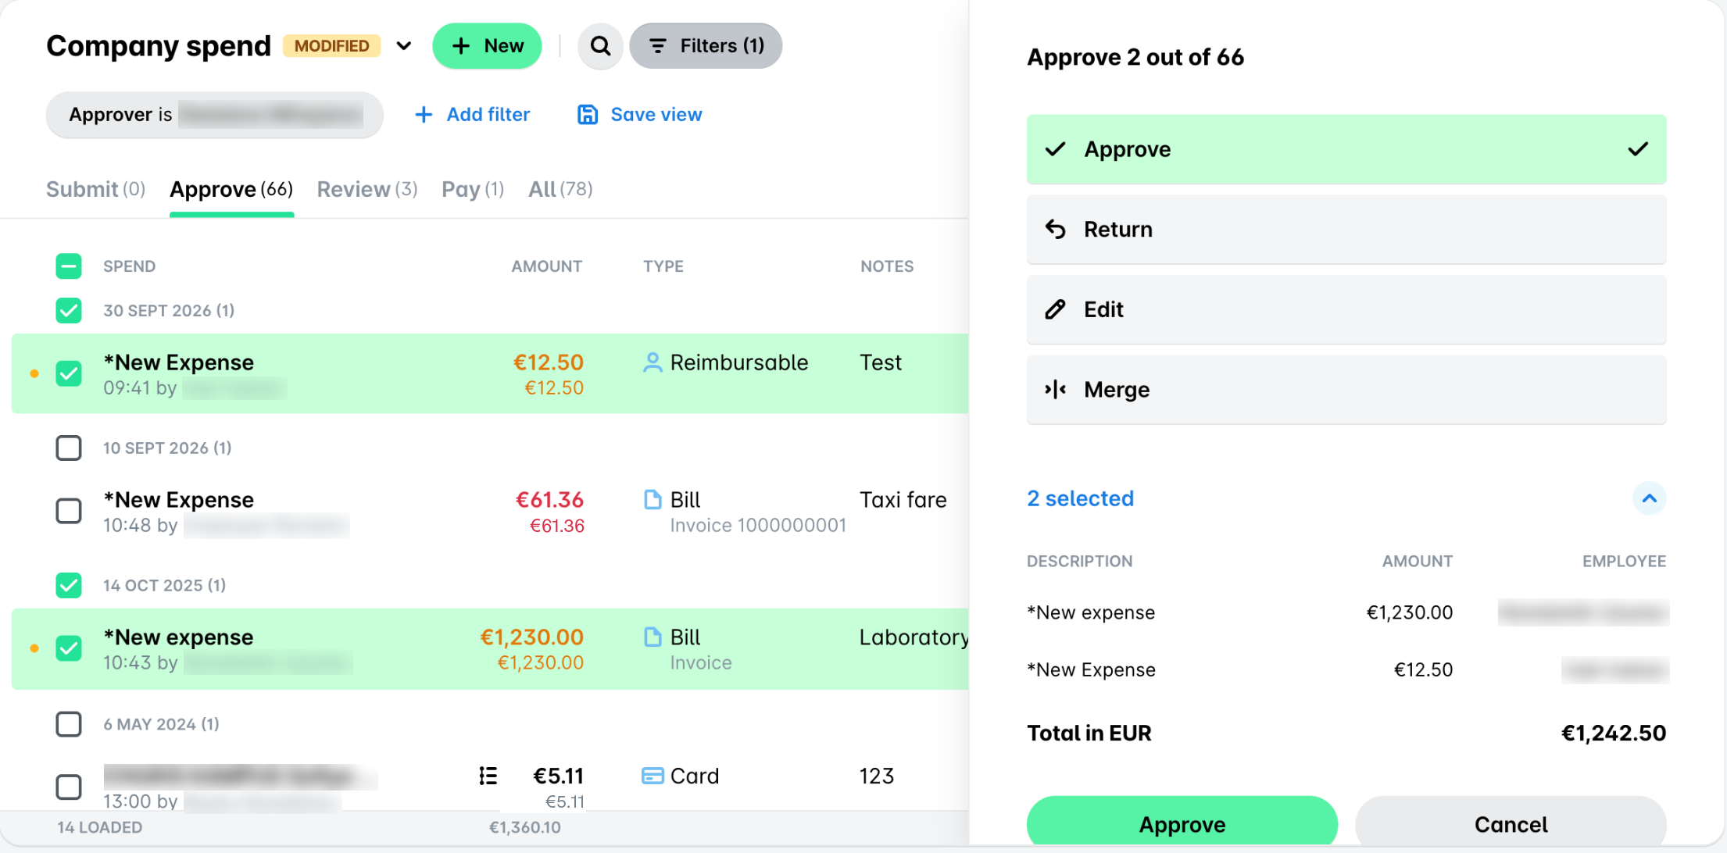Viewport: 1727px width, 853px height.
Task: Select the Return action option
Action: (1346, 229)
